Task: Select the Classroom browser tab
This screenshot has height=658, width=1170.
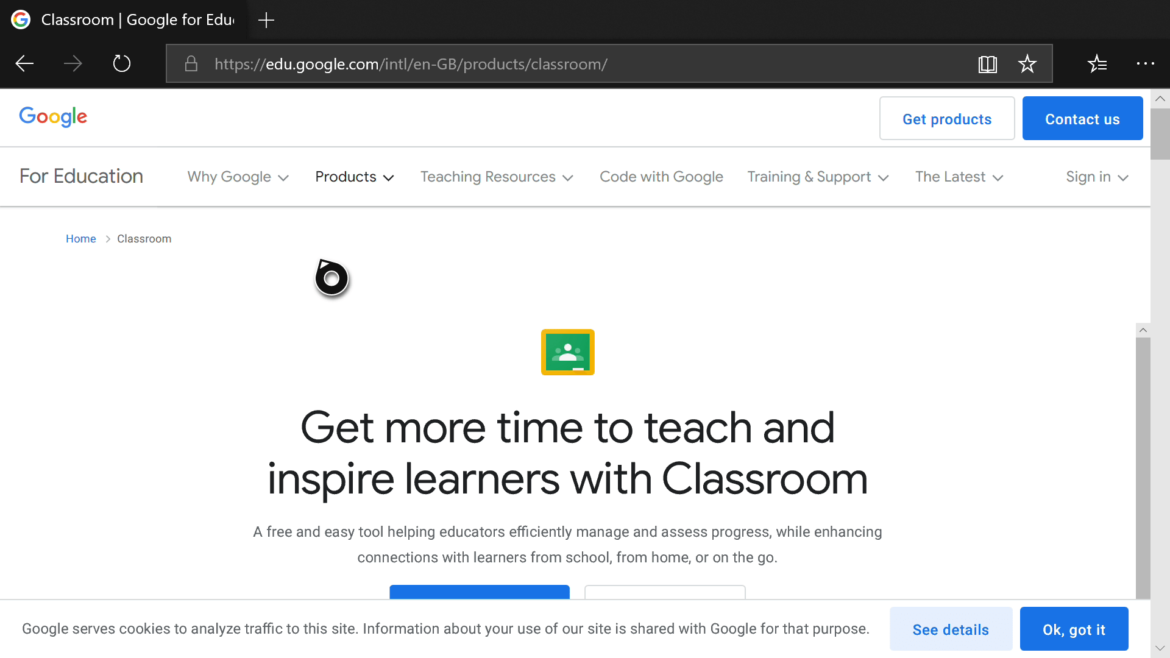Action: [x=123, y=19]
